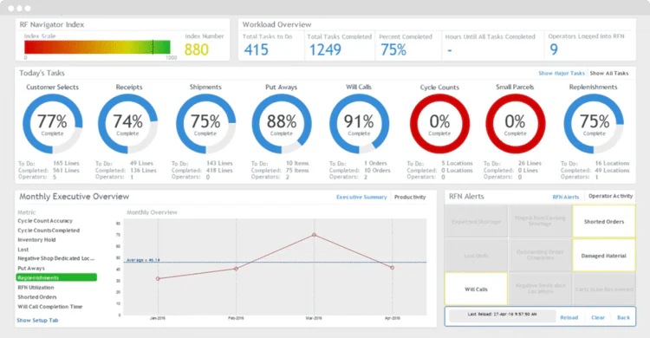650x338 pixels.
Task: Click the Shipments 75% donut chart
Action: (205, 124)
